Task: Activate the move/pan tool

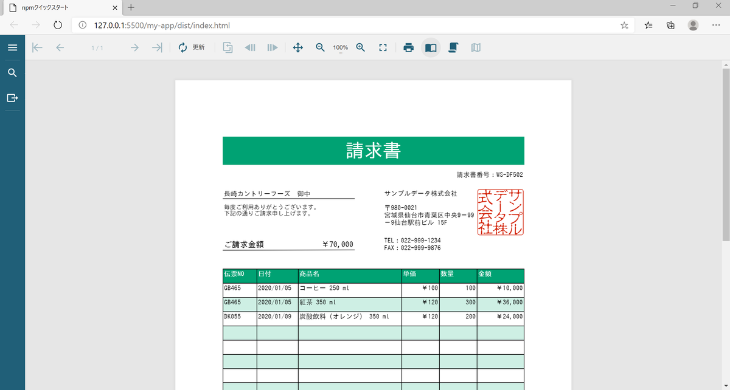Action: tap(297, 47)
